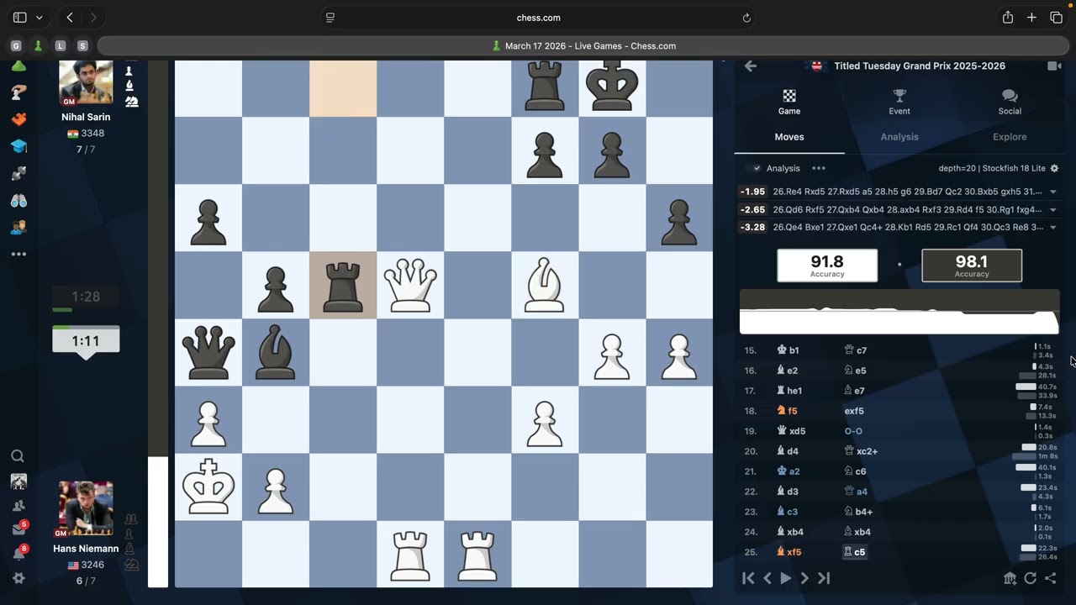Open the Analysis three-dots options menu
This screenshot has width=1076, height=605.
tap(818, 168)
